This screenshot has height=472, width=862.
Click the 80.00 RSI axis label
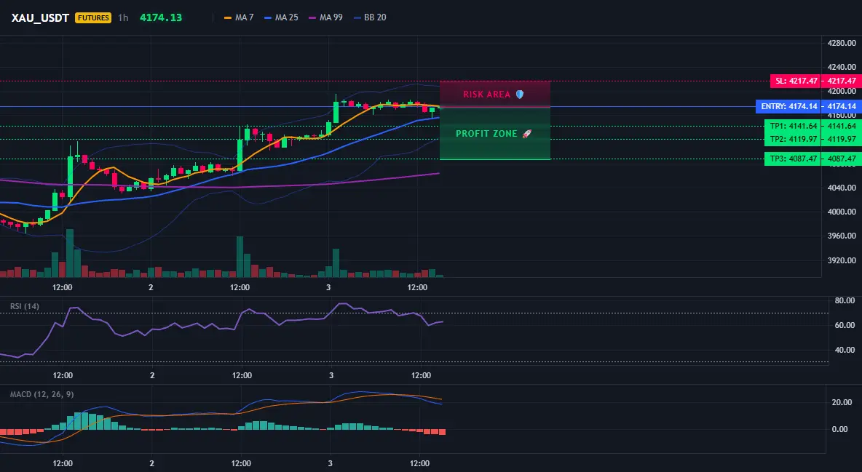845,300
